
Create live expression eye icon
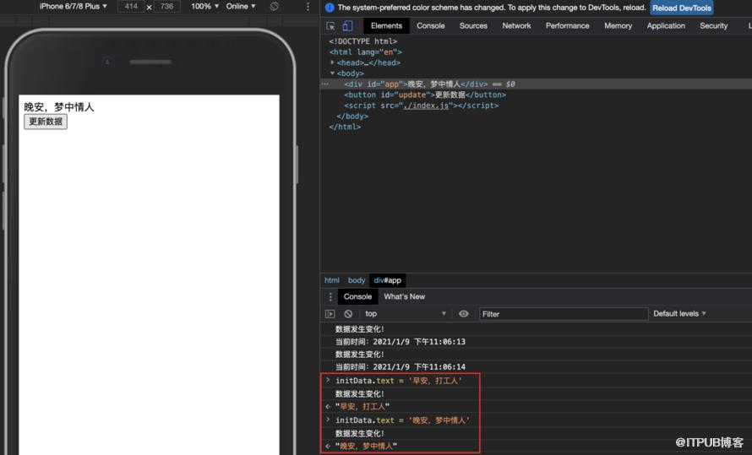pos(463,314)
